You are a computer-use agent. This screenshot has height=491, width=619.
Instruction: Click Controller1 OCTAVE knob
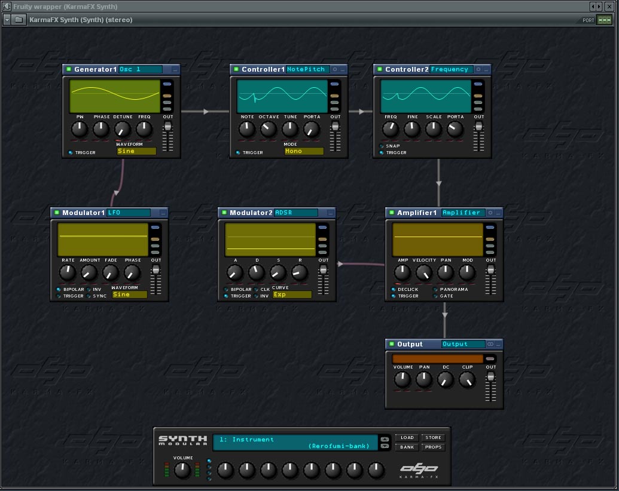269,130
